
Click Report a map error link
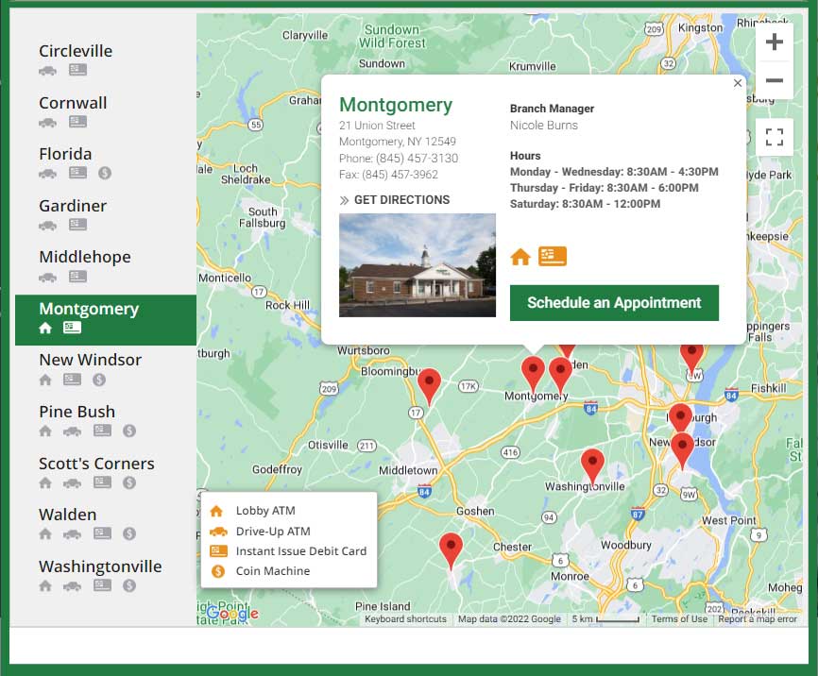click(758, 619)
